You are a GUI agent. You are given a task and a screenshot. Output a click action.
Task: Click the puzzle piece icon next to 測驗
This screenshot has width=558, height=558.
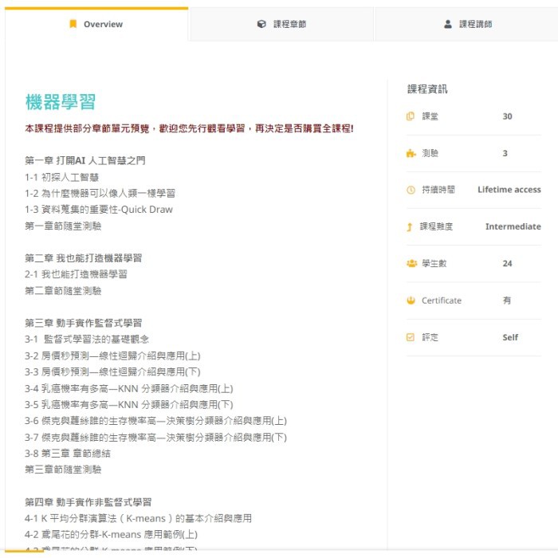pos(411,153)
